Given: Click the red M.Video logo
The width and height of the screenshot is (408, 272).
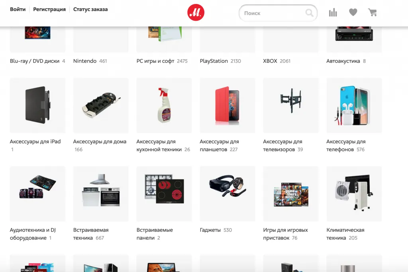Looking at the screenshot, I should [196, 13].
